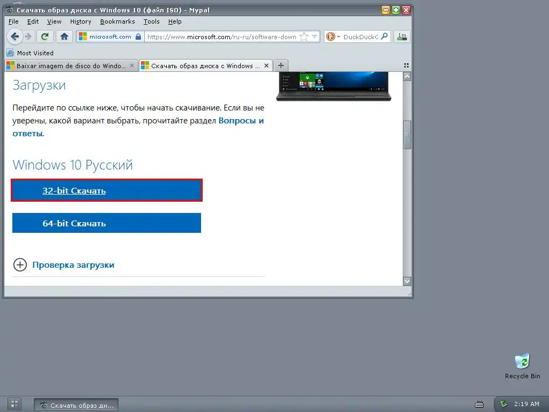Open the DuckDuckGo search engine selector

click(x=332, y=36)
